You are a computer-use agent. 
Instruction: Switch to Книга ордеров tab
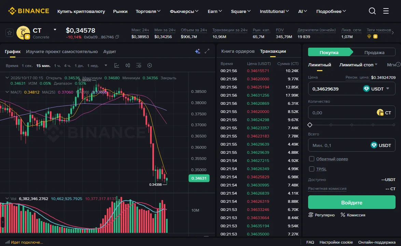238,51
